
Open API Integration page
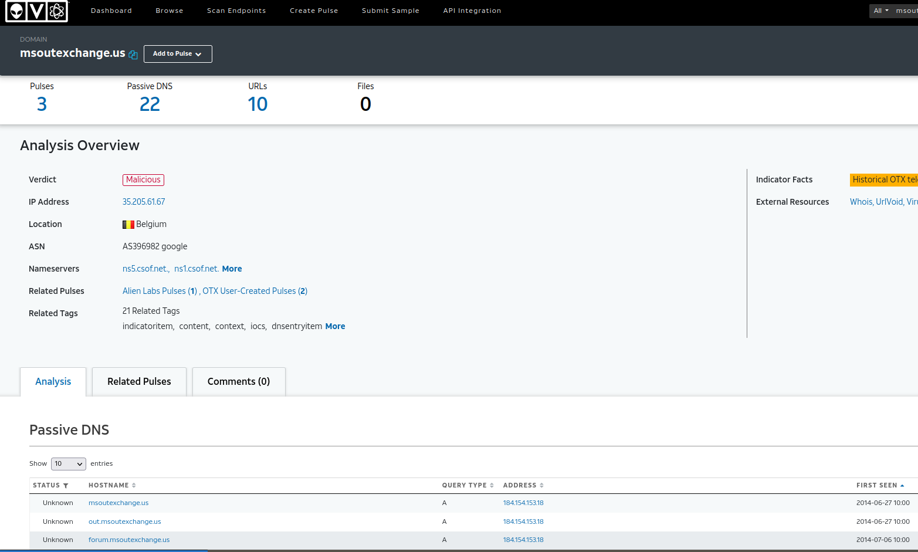[x=472, y=11]
